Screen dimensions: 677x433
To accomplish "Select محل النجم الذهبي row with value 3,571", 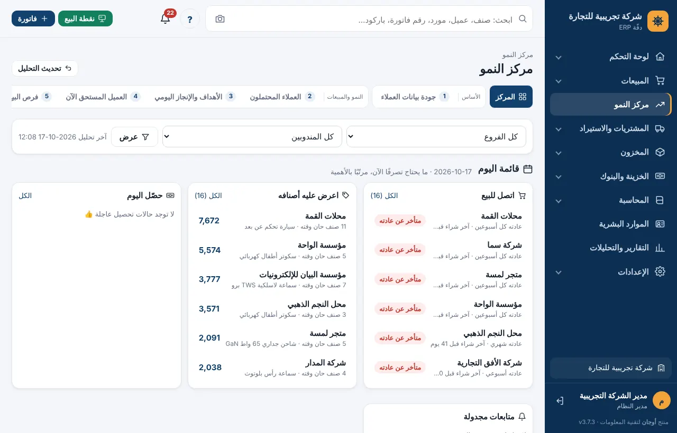I will 272,309.
